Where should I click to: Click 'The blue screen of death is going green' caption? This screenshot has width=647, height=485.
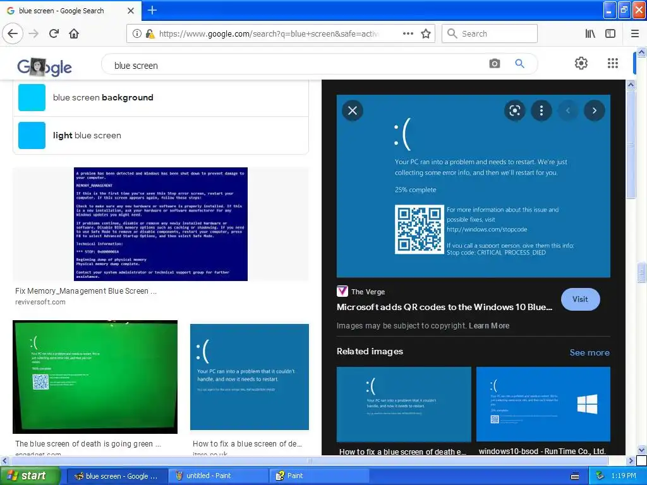click(88, 444)
